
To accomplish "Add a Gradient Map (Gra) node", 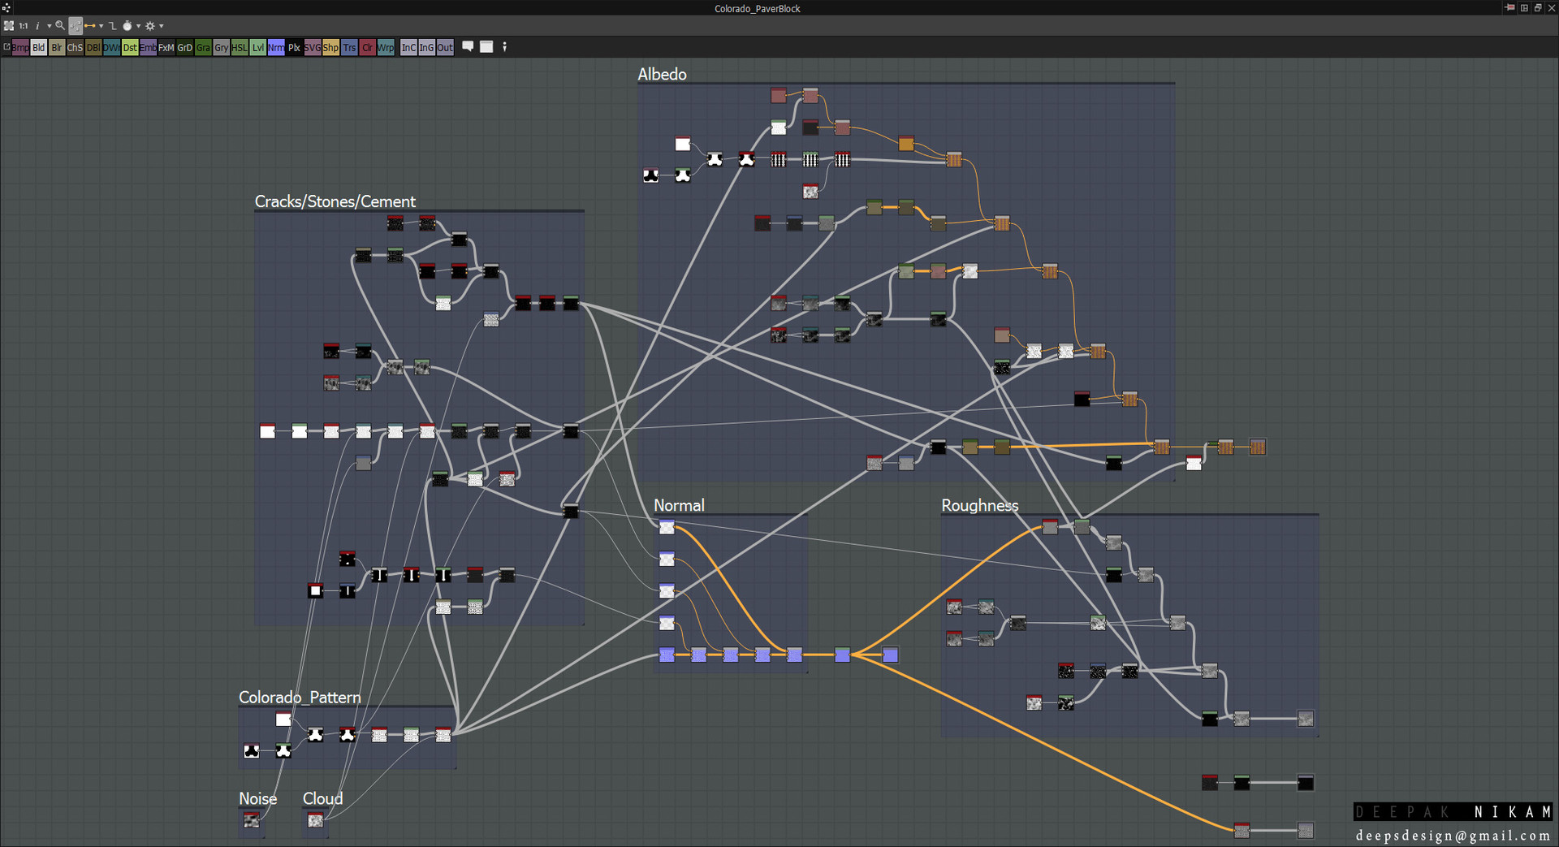I will click(203, 48).
